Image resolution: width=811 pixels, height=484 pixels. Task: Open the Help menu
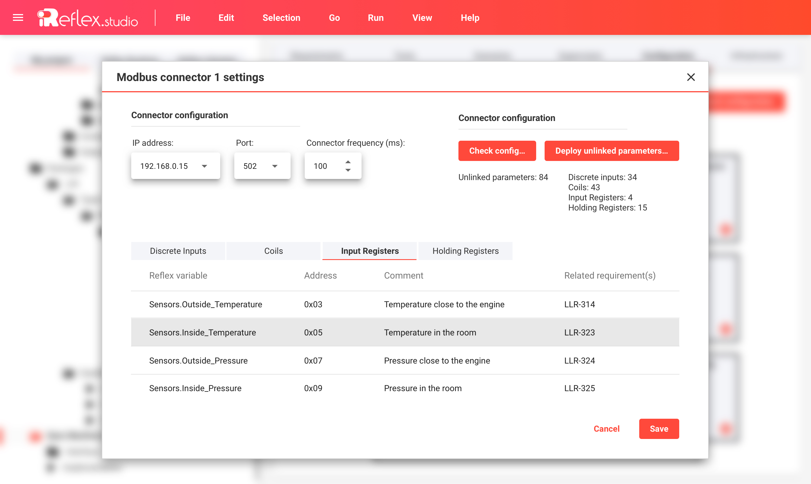click(470, 18)
